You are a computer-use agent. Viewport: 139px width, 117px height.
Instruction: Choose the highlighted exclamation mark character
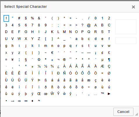coord(6,18)
